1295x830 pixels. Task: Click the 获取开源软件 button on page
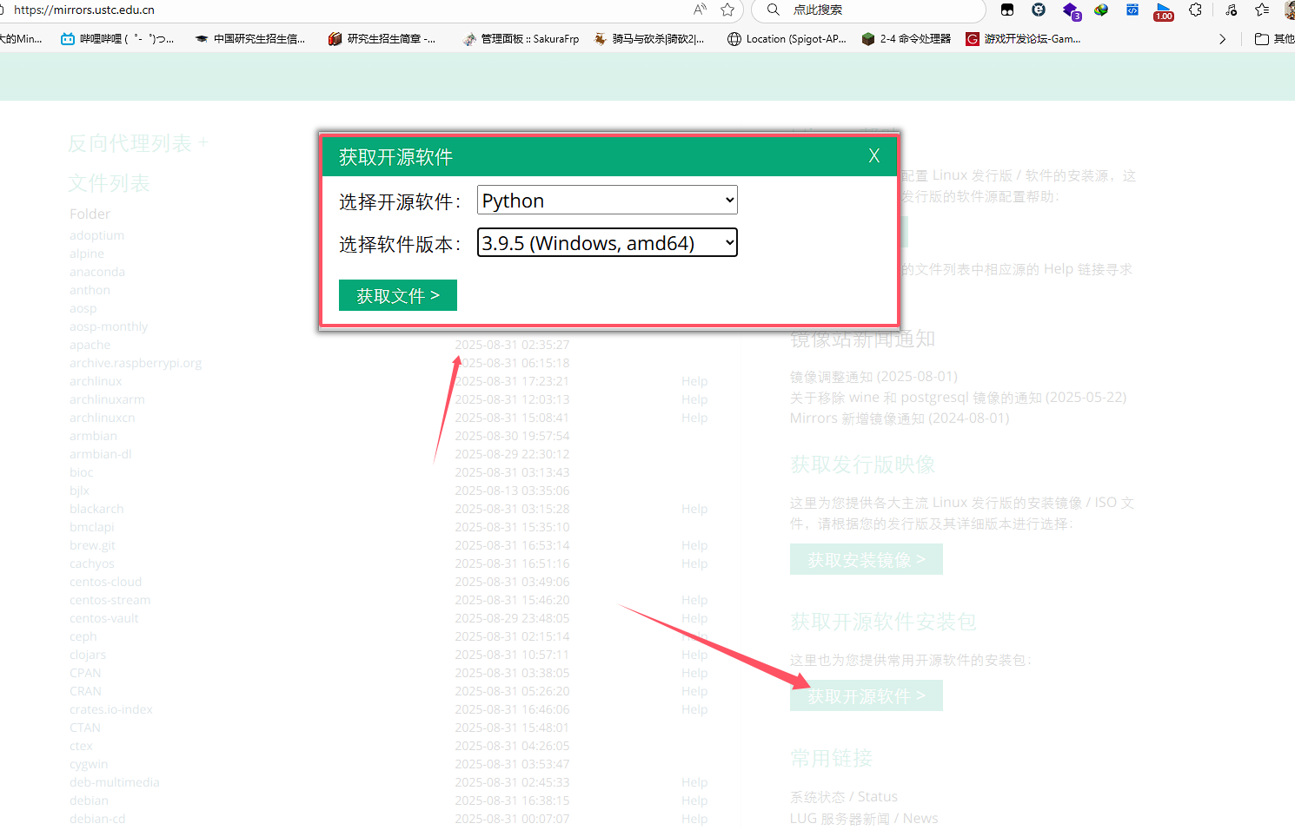coord(866,696)
